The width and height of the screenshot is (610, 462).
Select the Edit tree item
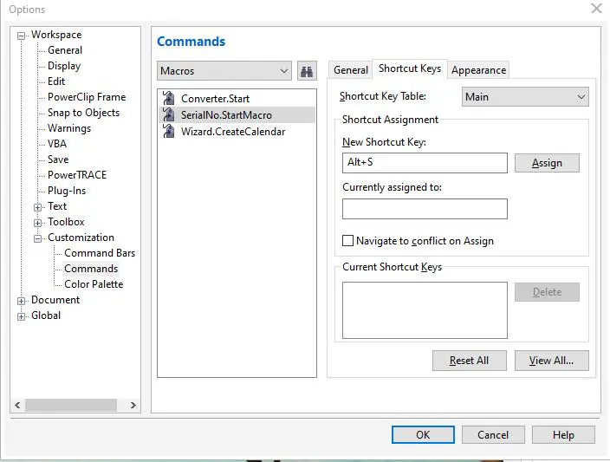pos(56,81)
